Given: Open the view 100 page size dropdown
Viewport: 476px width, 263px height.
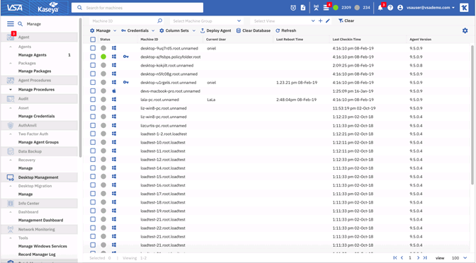Looking at the screenshot, I should pos(459,258).
